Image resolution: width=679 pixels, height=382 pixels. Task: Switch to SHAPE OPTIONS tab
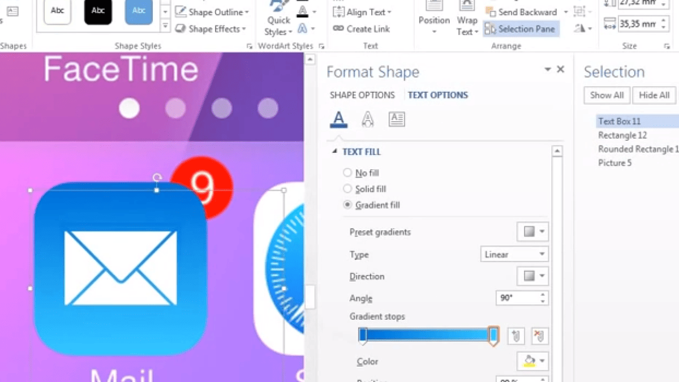362,95
